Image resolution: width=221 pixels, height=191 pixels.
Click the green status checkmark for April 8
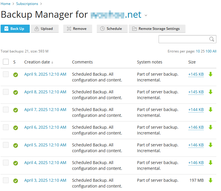tap(16, 92)
